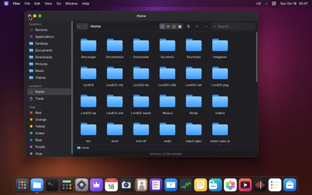
Task: Filter by the Green tag
Action: click(49, 133)
